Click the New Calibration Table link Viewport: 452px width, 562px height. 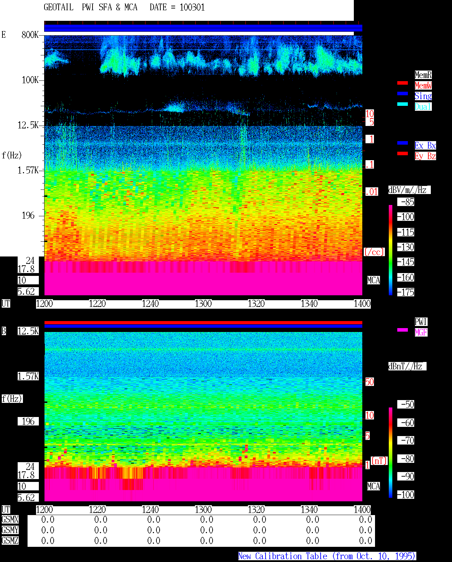click(327, 556)
